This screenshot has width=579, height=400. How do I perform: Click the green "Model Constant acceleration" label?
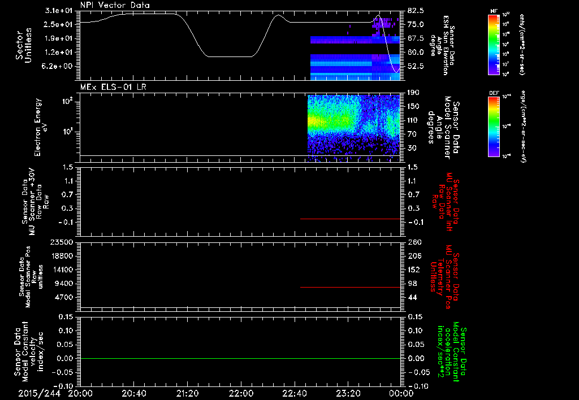[452, 351]
